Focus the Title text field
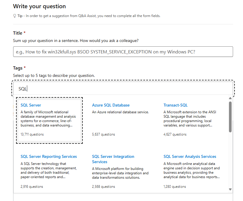 coord(123,52)
